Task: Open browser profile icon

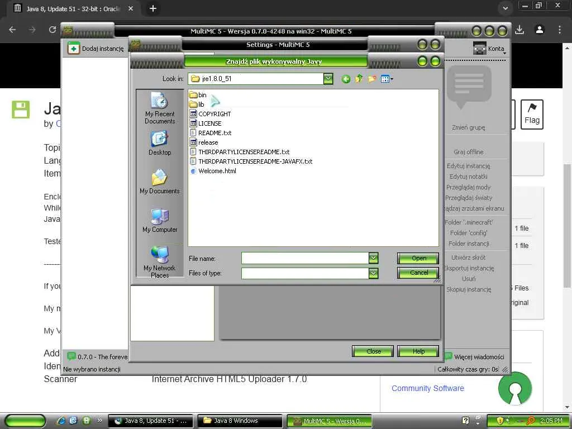Action: 540,30
